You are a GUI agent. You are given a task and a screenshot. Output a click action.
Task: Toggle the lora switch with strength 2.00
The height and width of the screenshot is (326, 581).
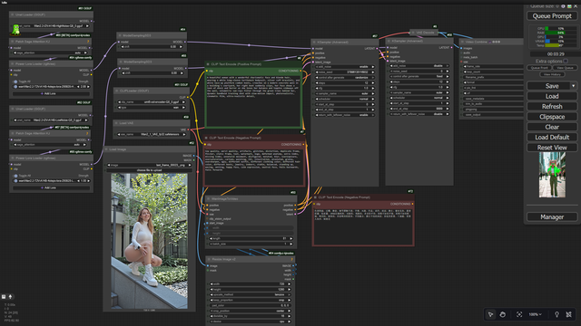pyautogui.click(x=15, y=87)
